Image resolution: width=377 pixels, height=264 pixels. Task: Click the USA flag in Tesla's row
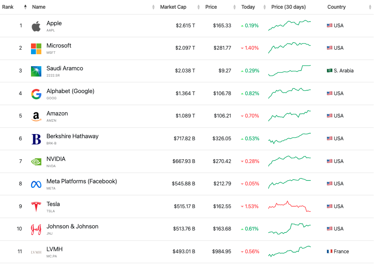click(329, 206)
